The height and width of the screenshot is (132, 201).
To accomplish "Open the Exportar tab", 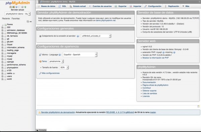I will (121, 6).
